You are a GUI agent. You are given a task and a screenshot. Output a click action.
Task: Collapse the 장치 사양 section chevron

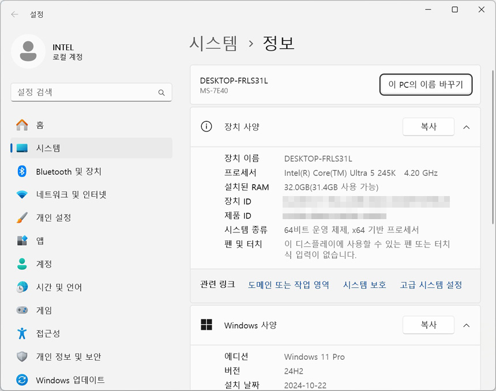click(467, 127)
